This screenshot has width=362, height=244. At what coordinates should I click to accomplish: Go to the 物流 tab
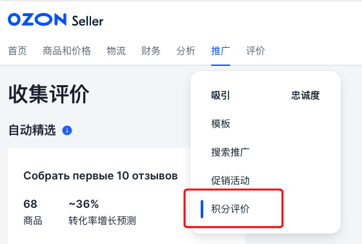[116, 51]
